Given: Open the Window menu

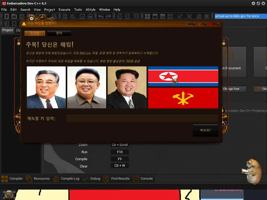Looking at the screenshot, I should tap(105, 10).
